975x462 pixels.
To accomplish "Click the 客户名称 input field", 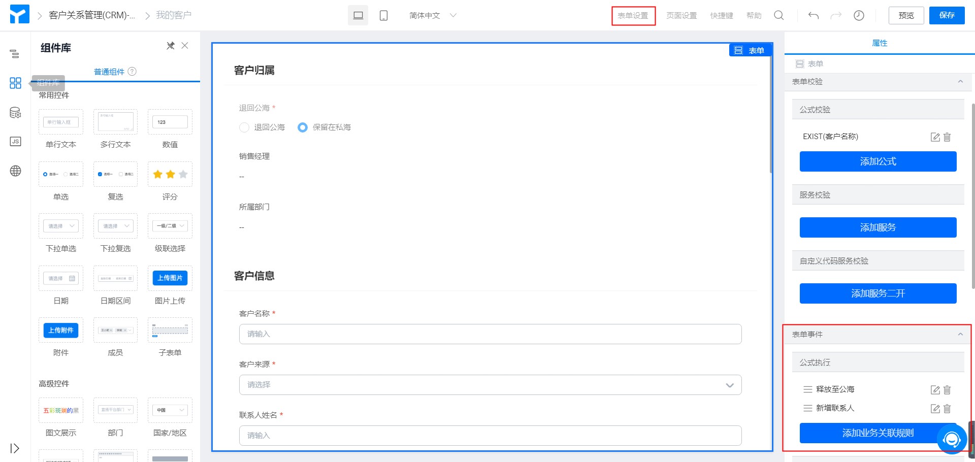I will [490, 334].
